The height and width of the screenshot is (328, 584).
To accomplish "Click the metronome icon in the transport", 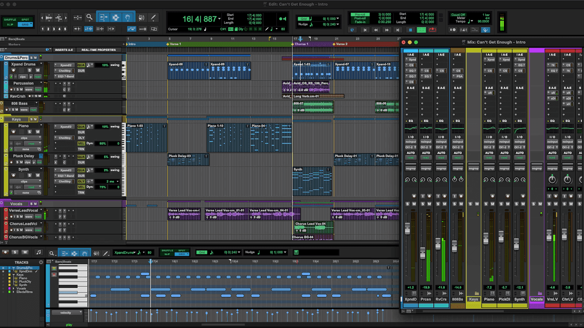I will coord(353,30).
